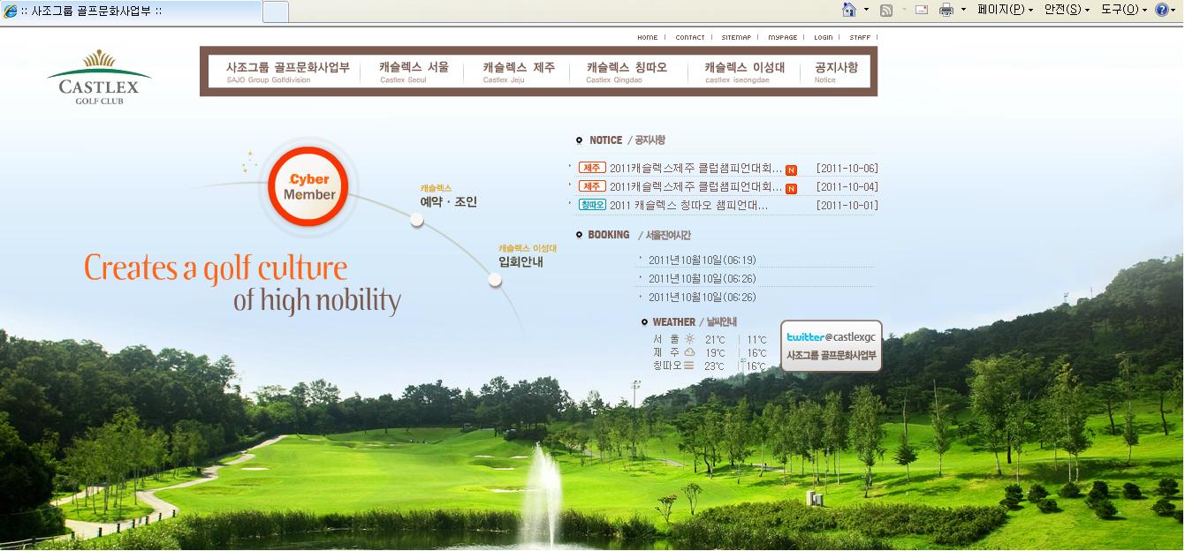Image resolution: width=1185 pixels, height=551 pixels.
Task: Click the [2011-10-01] notice date
Action: 847,206
